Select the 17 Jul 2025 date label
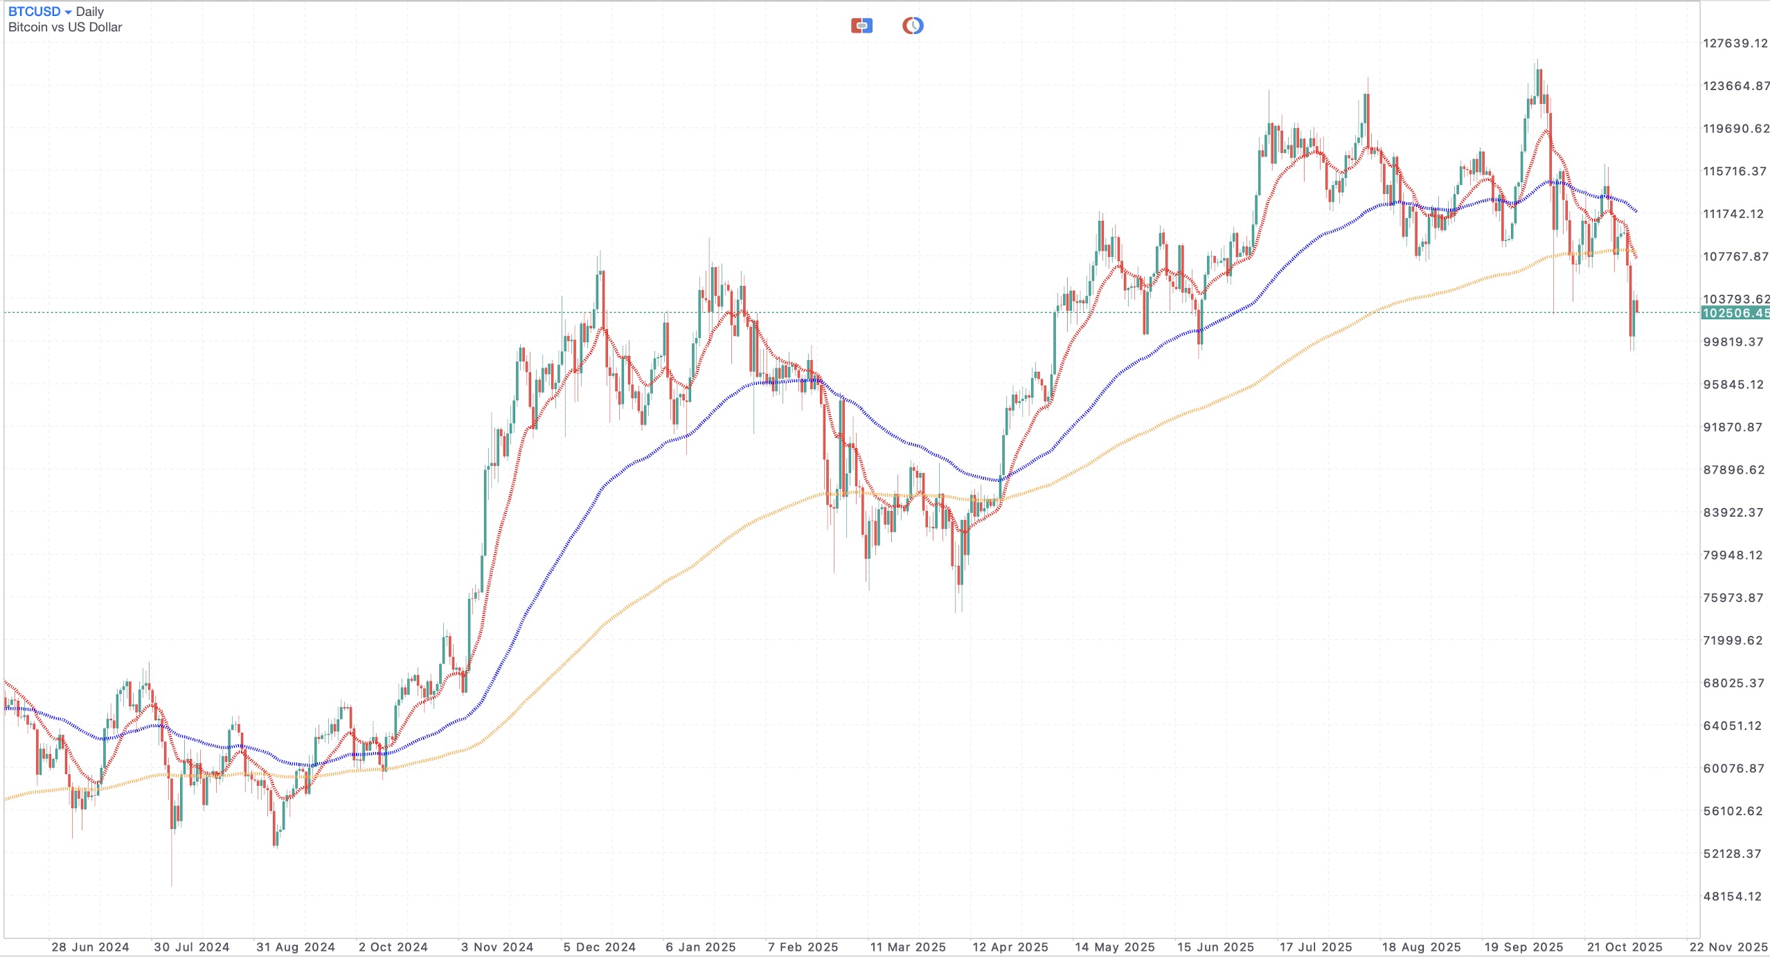 (1316, 947)
